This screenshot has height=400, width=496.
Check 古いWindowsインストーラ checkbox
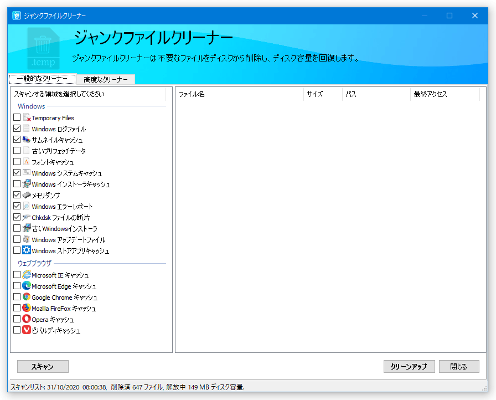point(17,228)
